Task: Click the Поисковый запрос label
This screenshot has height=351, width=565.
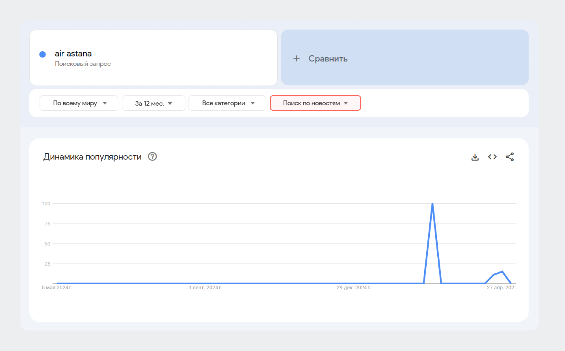Action: (x=83, y=64)
